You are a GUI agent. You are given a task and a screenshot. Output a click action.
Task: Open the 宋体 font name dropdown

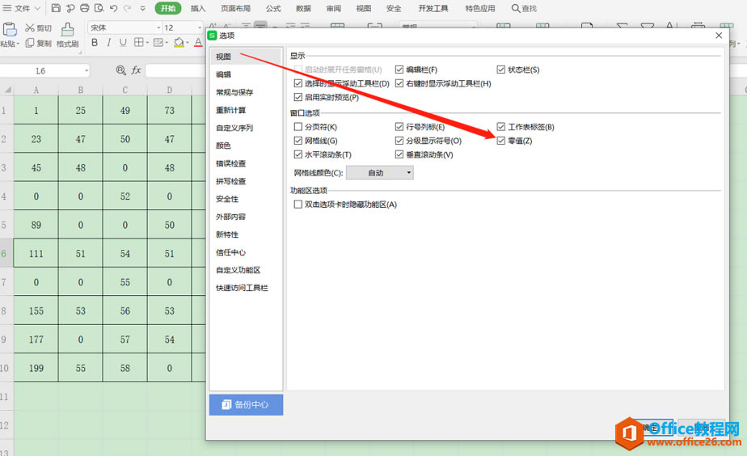[158, 28]
